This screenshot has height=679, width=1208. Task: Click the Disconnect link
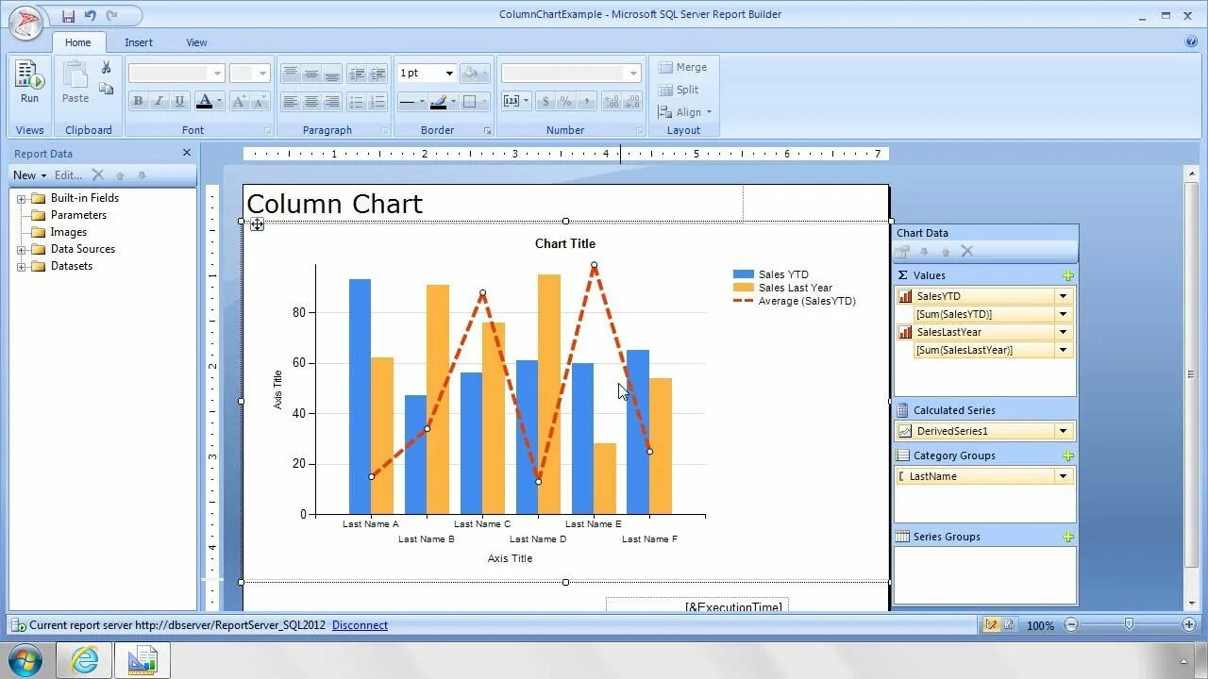(360, 625)
